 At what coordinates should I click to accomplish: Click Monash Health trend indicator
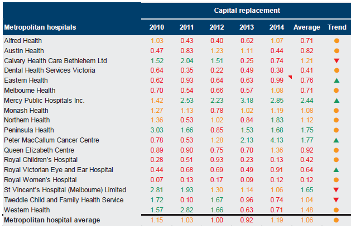tap(336, 111)
